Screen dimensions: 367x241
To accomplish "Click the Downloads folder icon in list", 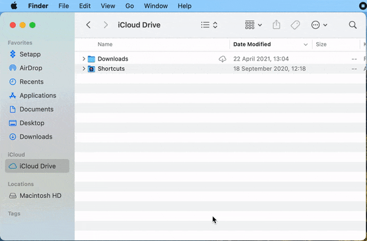I will [91, 59].
